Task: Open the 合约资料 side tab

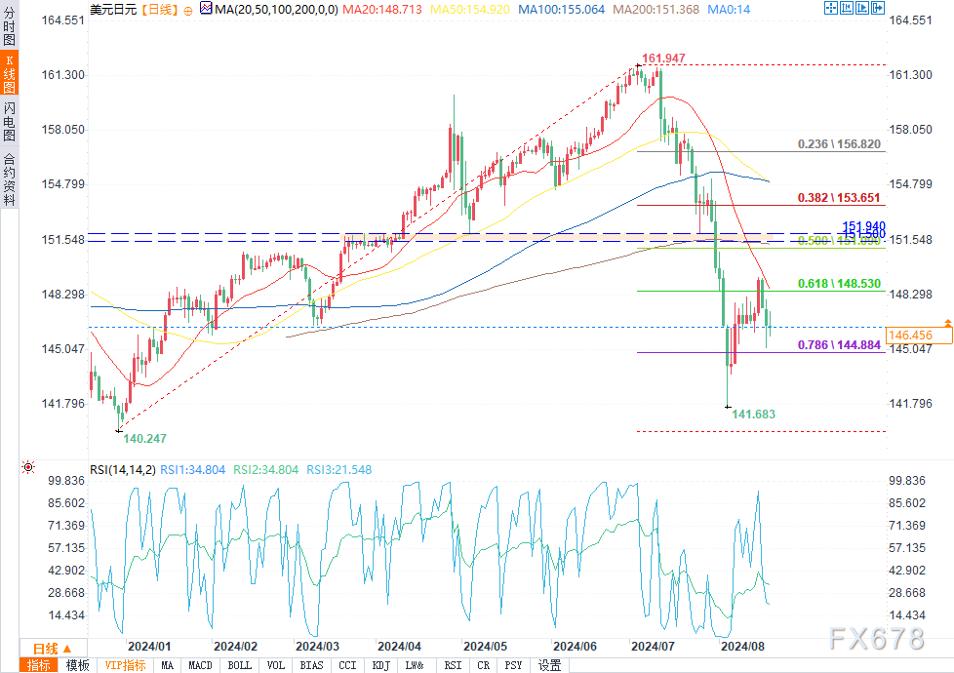Action: coord(9,178)
